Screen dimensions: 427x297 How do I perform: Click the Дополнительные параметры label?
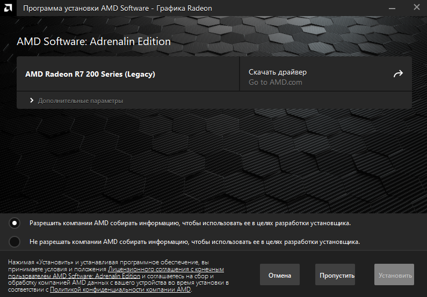(x=81, y=101)
